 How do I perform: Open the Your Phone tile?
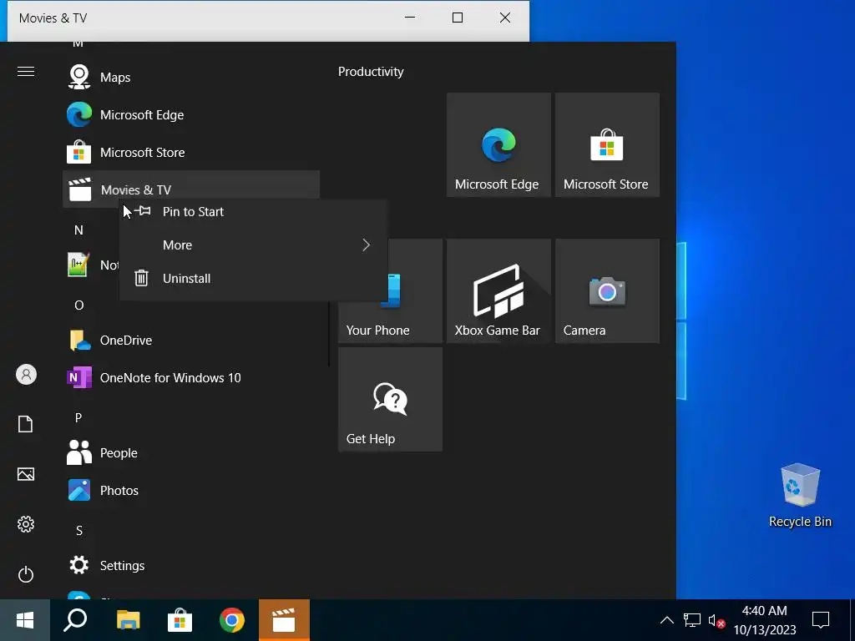(x=390, y=321)
